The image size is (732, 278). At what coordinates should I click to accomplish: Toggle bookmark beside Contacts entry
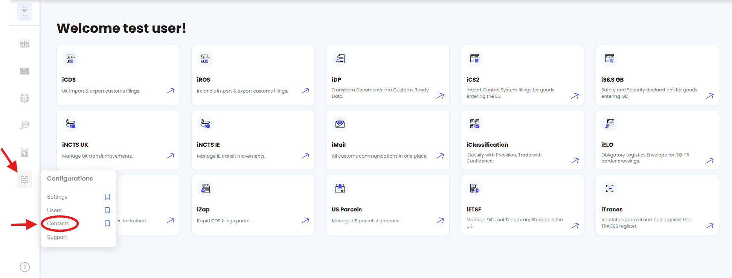point(107,223)
